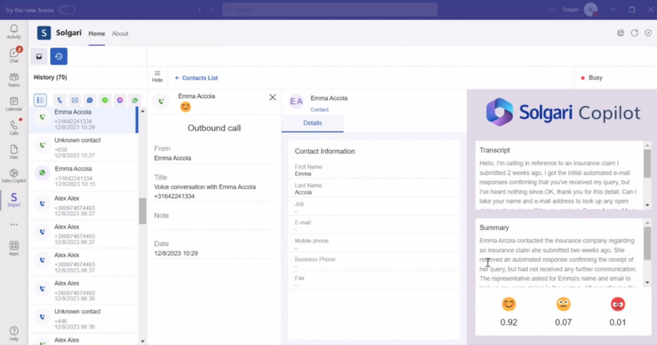
Task: Click neutral sentiment emoji 0.07
Action: pyautogui.click(x=563, y=304)
